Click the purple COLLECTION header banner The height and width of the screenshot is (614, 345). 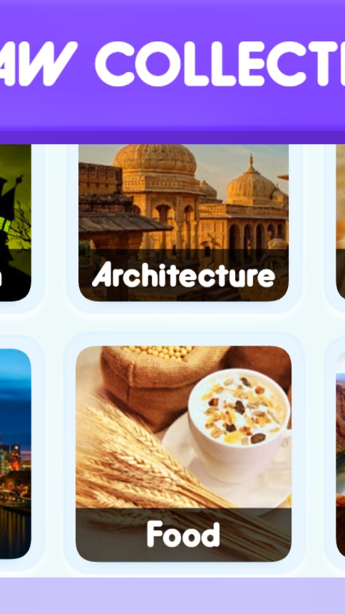point(172,66)
